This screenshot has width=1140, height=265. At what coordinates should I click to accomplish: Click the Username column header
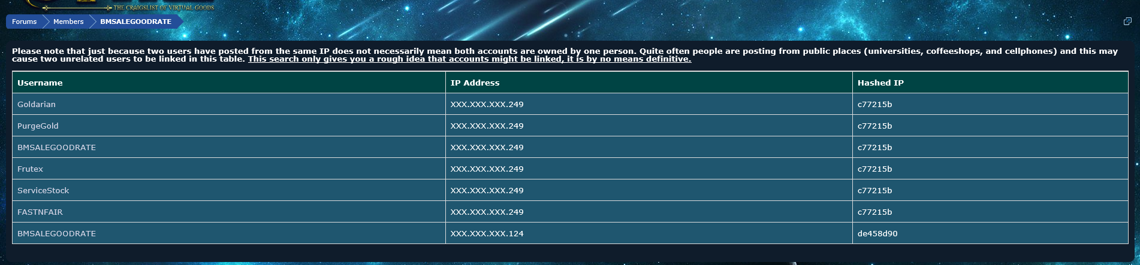coord(40,83)
